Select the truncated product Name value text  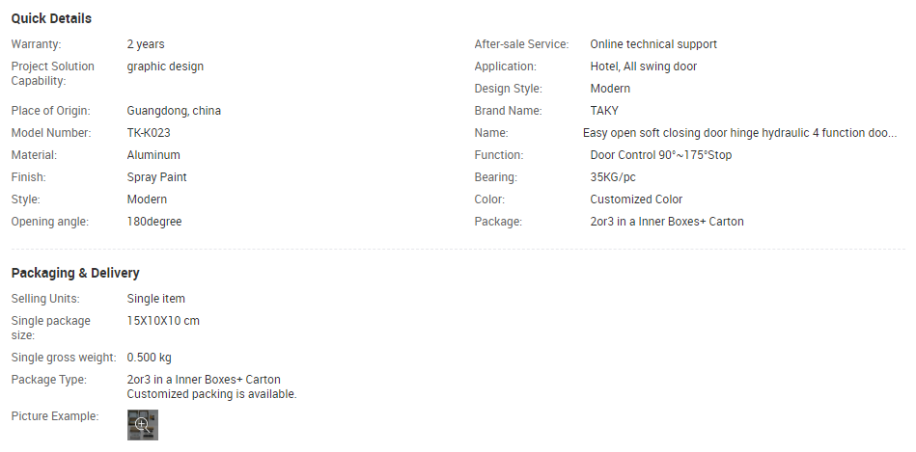739,133
